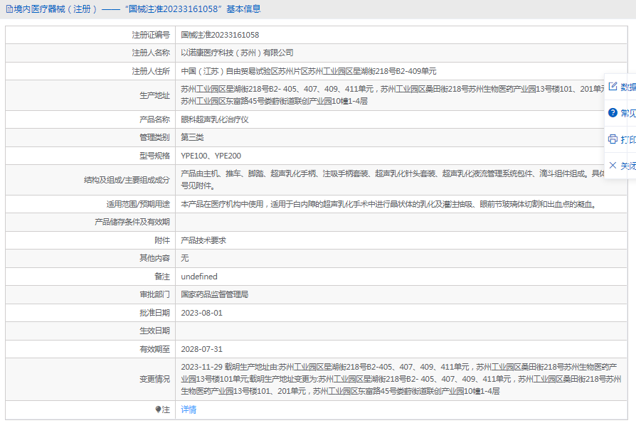Image resolution: width=636 pixels, height=423 pixels.
Task: Select registration number 国械注准20233161058 value
Action: click(x=220, y=35)
